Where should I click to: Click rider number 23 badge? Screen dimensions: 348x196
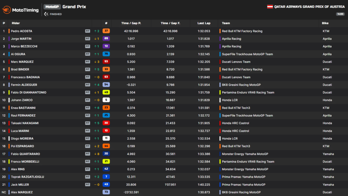point(106,108)
